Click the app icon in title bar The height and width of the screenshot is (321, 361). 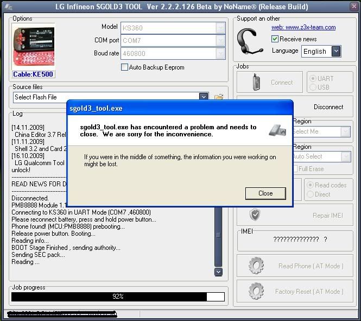click(x=9, y=7)
